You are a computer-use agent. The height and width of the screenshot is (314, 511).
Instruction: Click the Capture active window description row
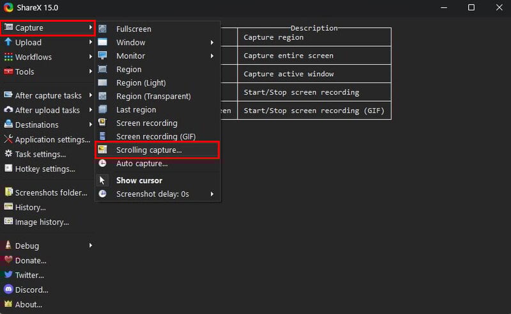pyautogui.click(x=314, y=74)
